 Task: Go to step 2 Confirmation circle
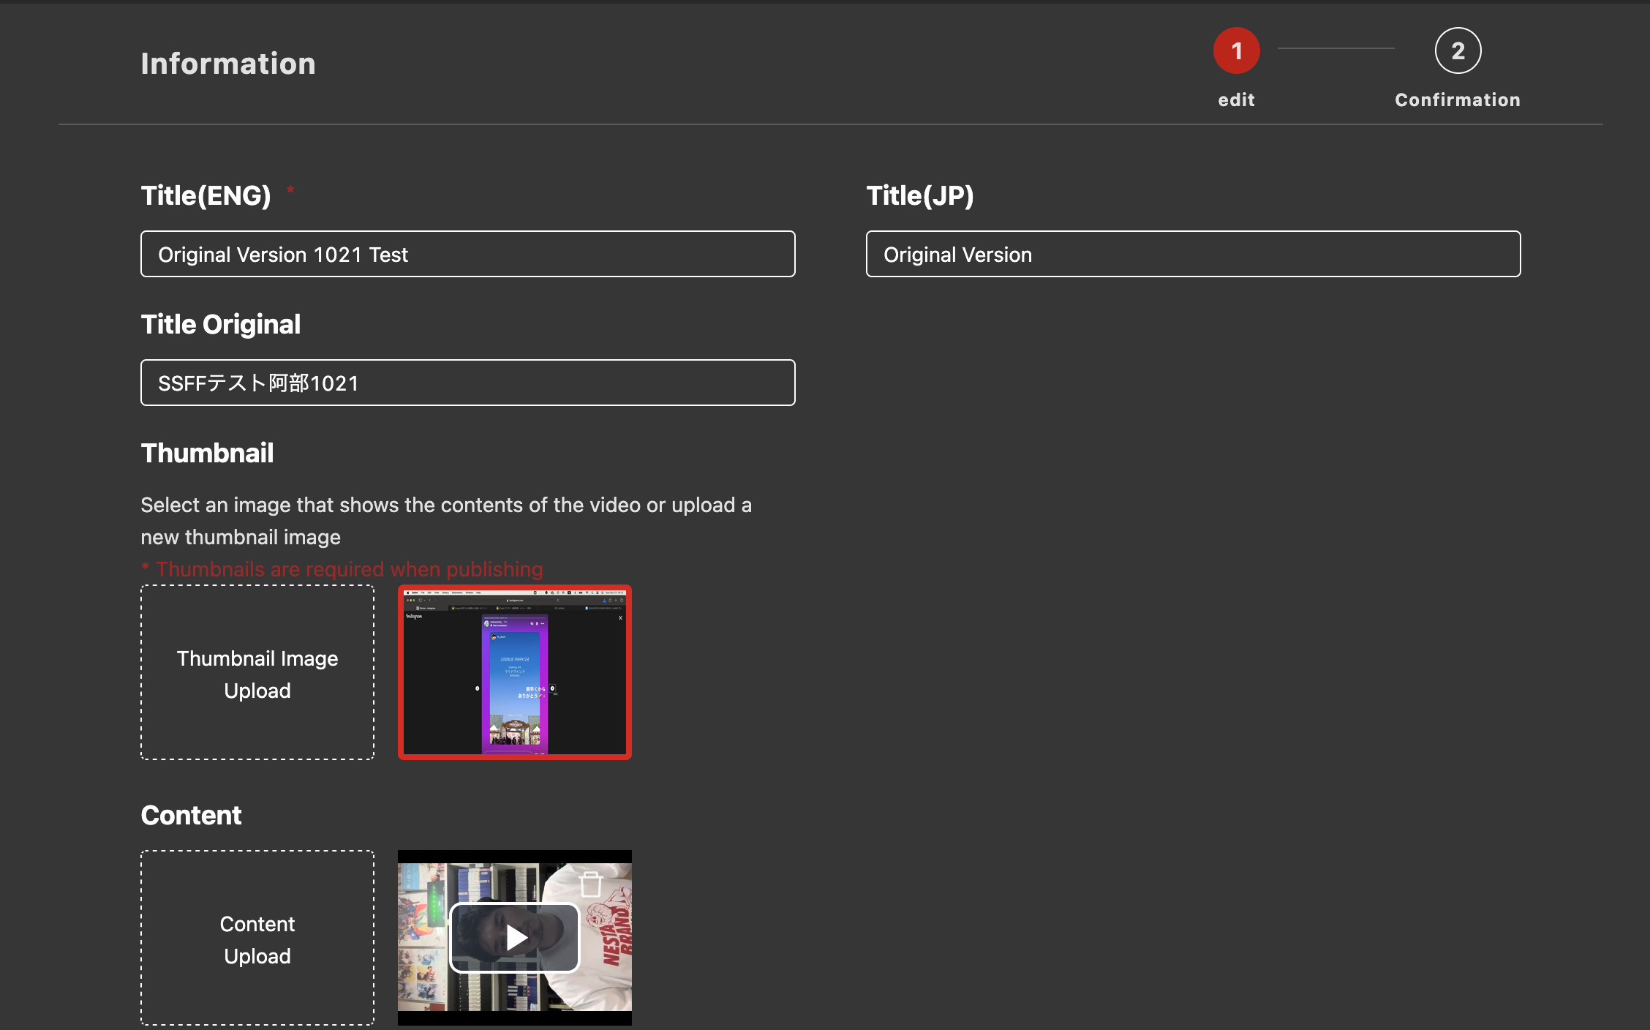[x=1457, y=50]
